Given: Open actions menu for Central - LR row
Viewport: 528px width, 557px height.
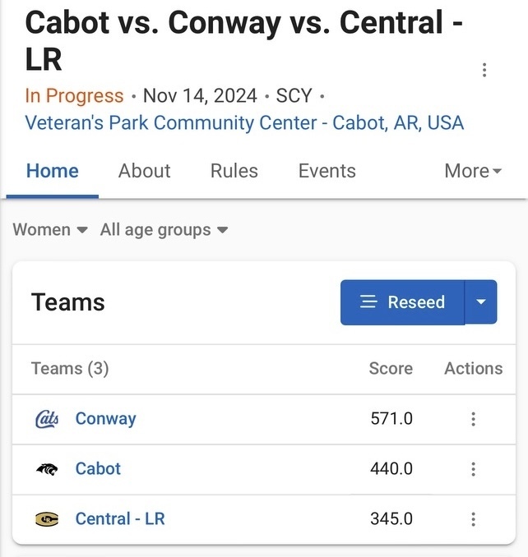Looking at the screenshot, I should click(x=473, y=519).
